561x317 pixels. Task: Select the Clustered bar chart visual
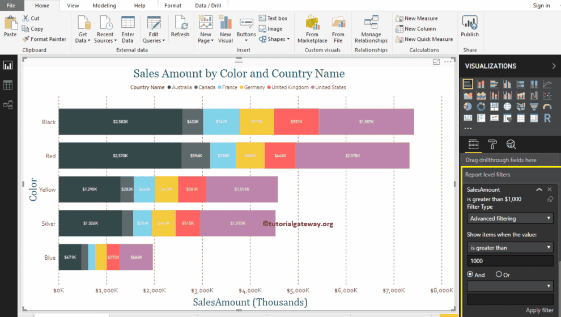click(494, 84)
